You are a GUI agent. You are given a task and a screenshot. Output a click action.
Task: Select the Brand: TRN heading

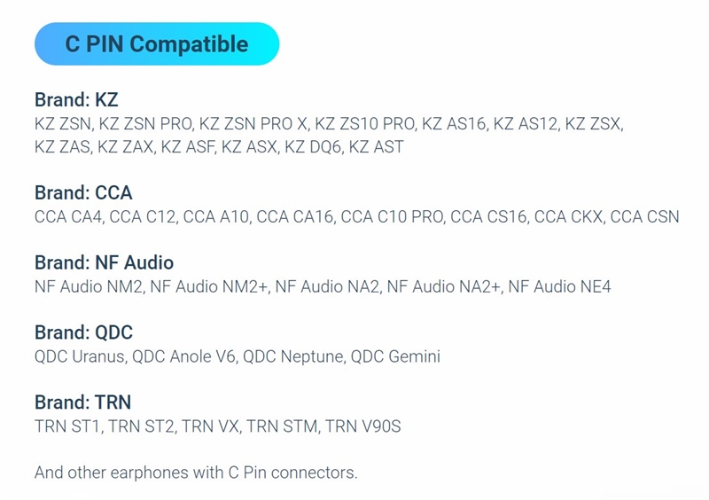point(83,402)
